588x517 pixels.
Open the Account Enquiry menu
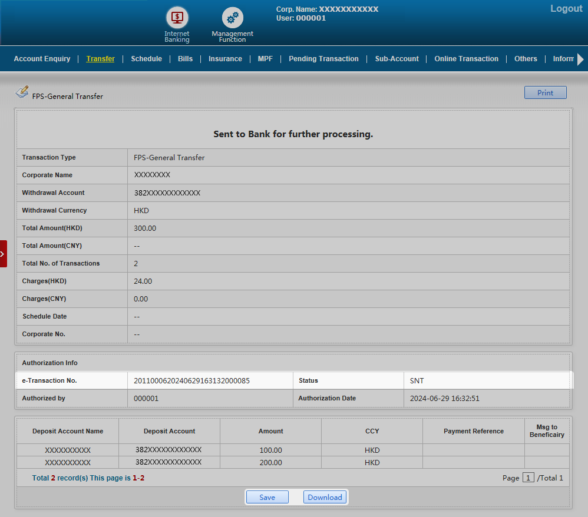pyautogui.click(x=42, y=59)
